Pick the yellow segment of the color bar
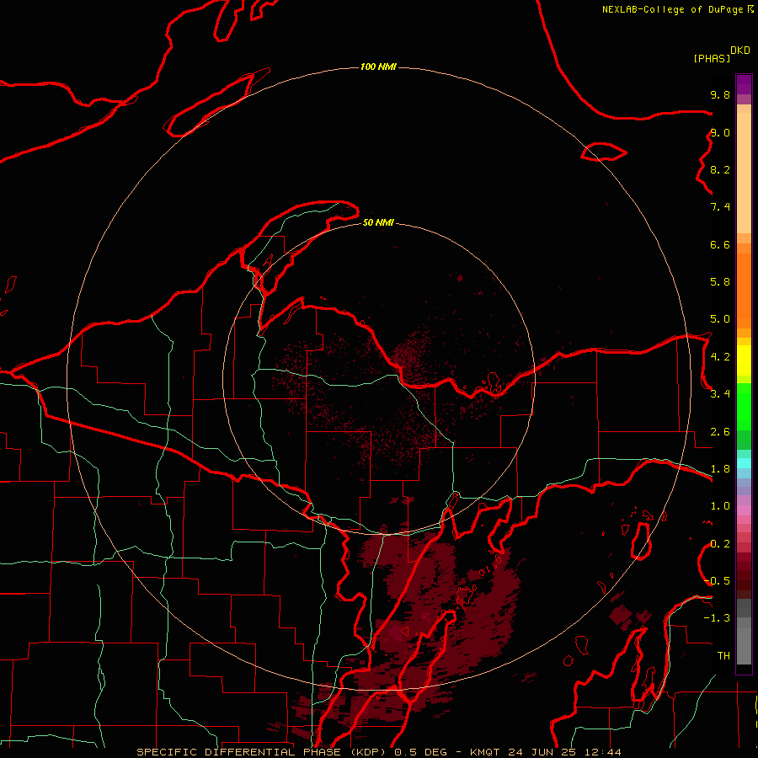This screenshot has height=758, width=758. pyautogui.click(x=744, y=360)
